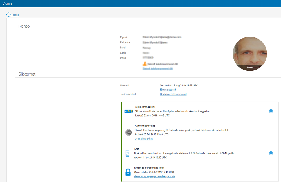Click the Mobil label

pyautogui.click(x=123, y=58)
